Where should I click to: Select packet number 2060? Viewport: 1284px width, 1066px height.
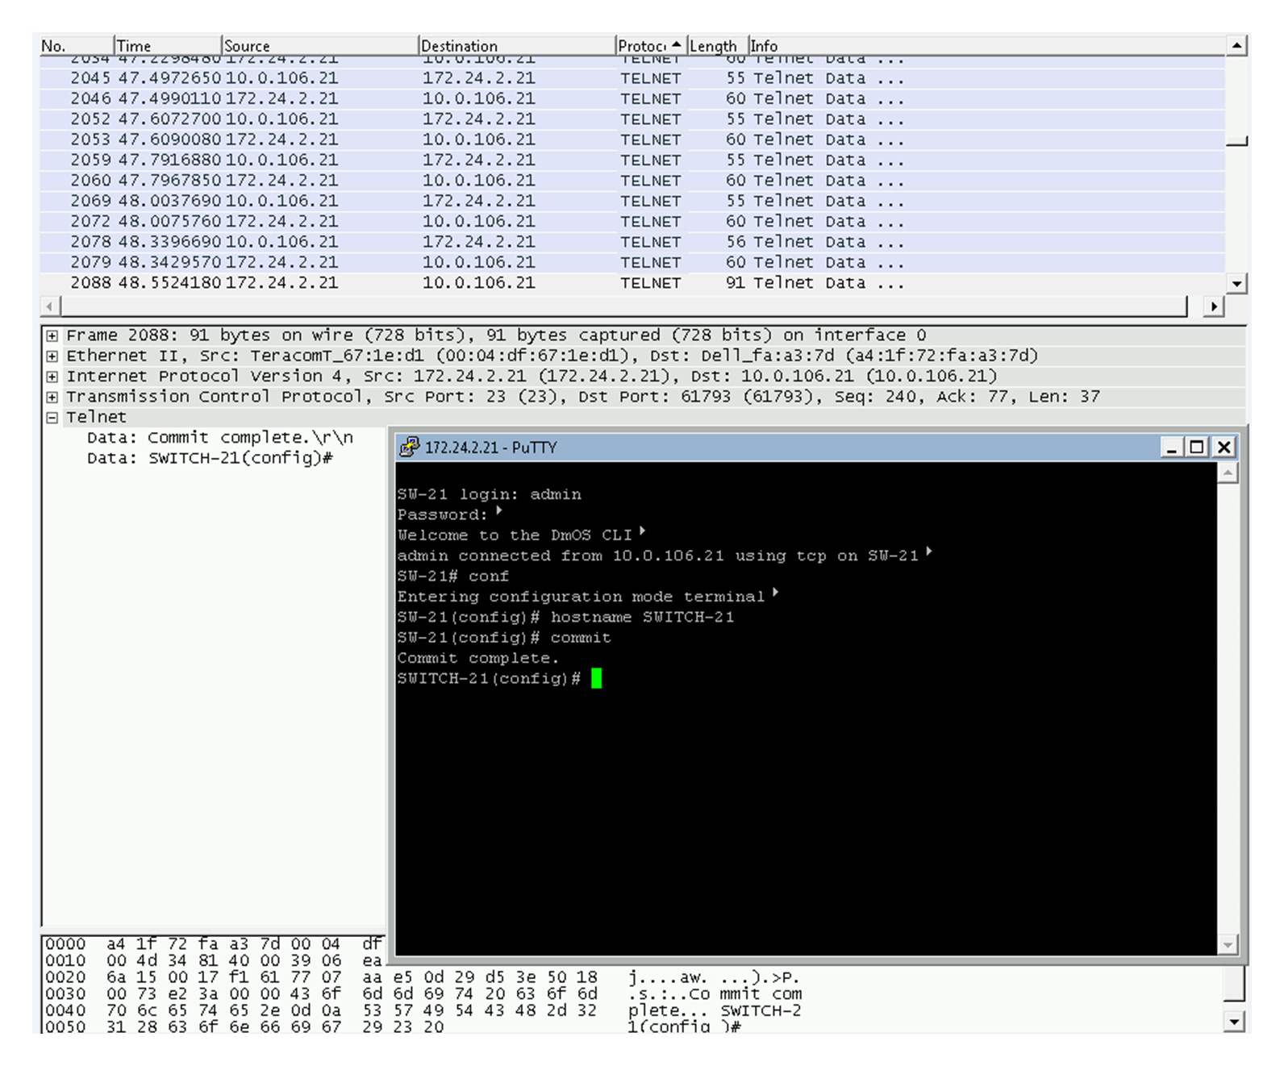(632, 181)
